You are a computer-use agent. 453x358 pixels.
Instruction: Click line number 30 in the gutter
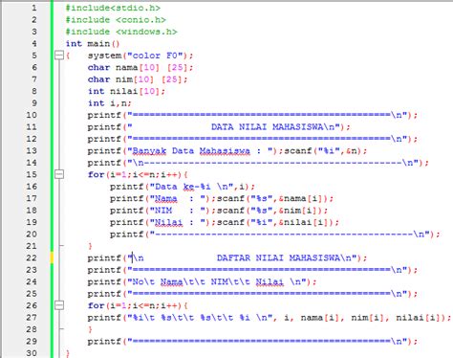tap(32, 353)
